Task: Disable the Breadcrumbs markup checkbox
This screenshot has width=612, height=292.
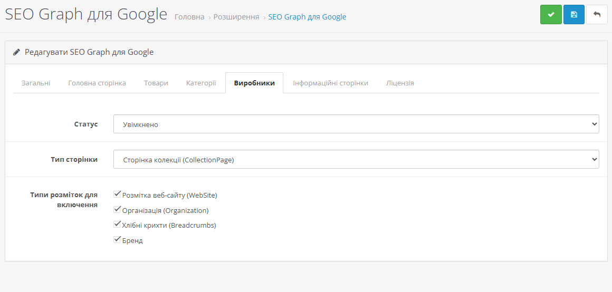Action: tap(118, 225)
